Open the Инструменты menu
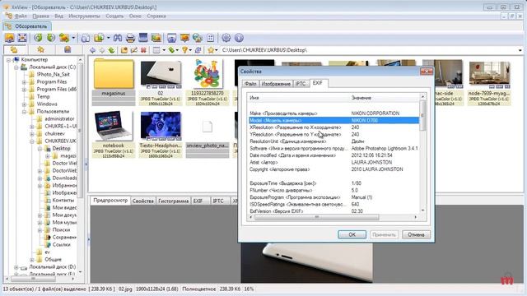Viewport: 527px width, 296px height. coord(84,16)
